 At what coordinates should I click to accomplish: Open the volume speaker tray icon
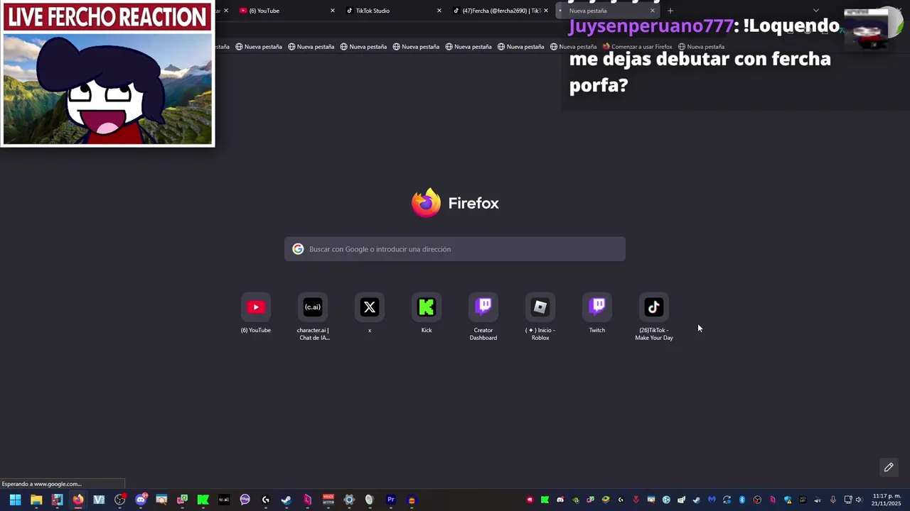[859, 500]
